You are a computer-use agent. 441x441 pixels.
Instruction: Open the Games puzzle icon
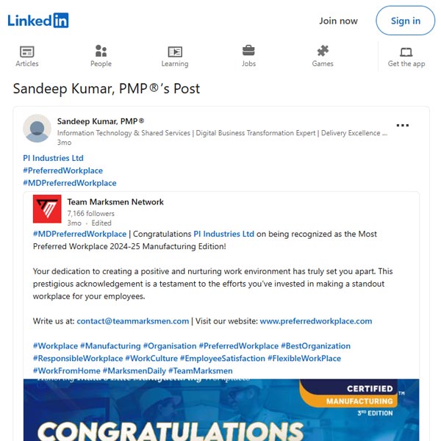point(323,51)
